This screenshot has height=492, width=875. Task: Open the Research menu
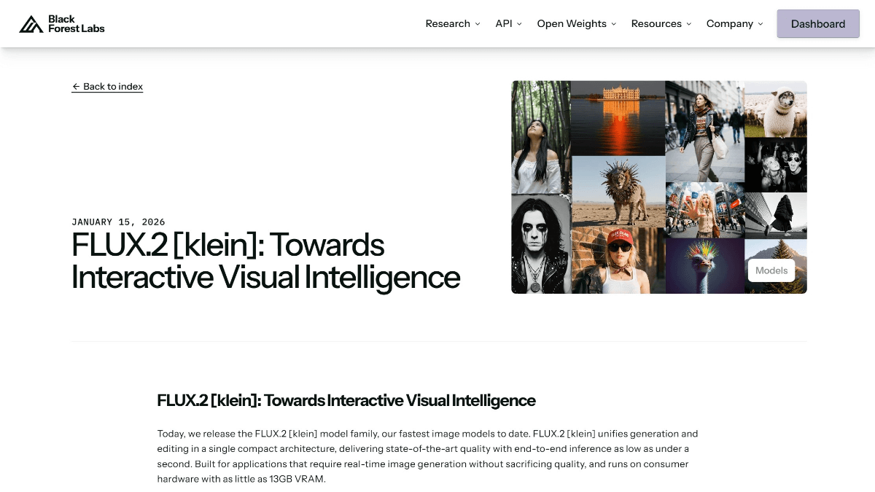click(448, 24)
